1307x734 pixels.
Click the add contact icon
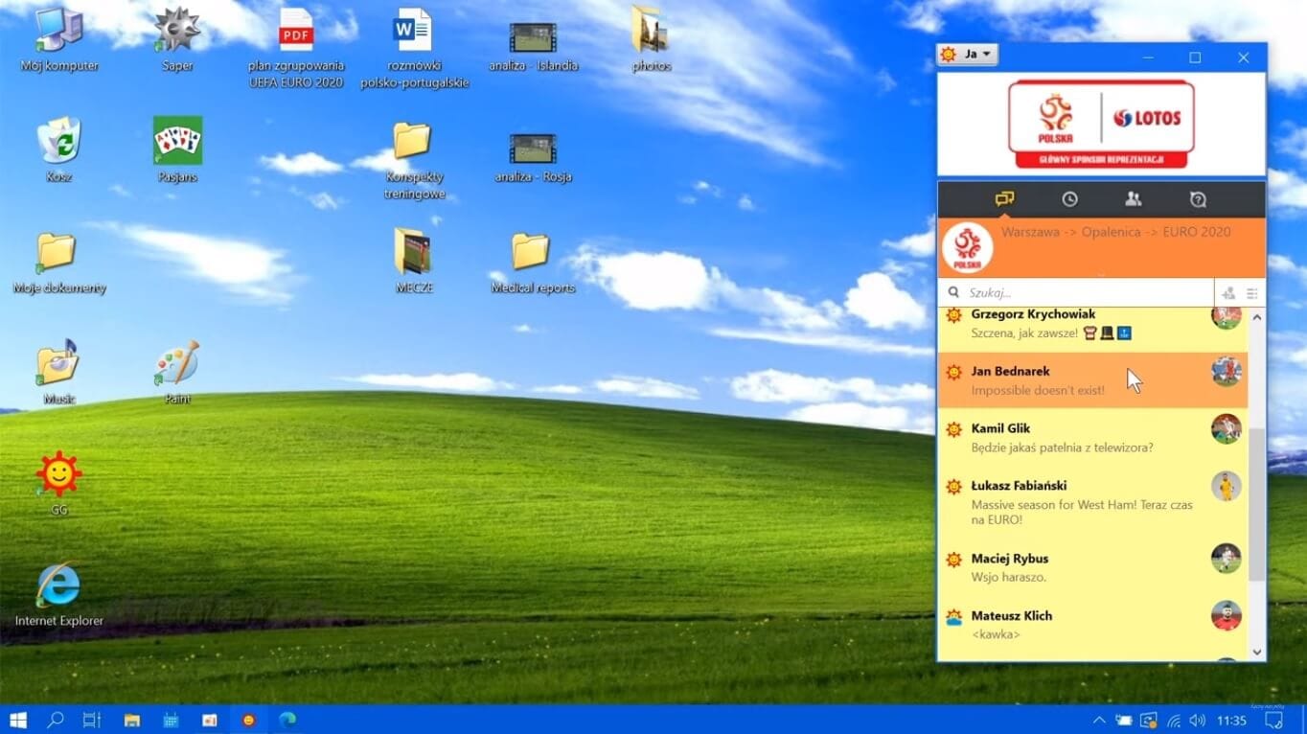[1228, 293]
